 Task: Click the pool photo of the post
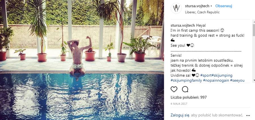point(82,60)
